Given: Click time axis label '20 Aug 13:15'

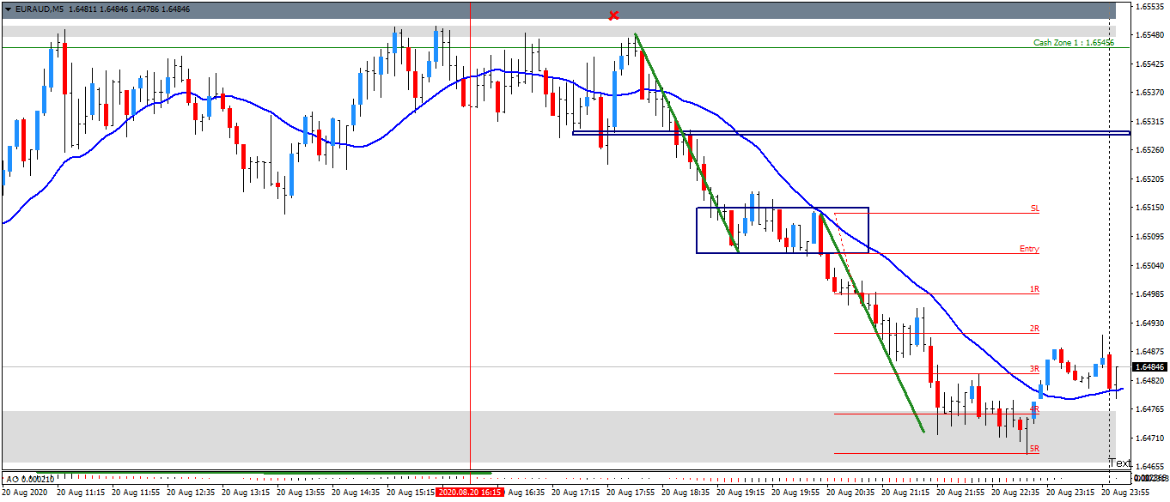Looking at the screenshot, I should [246, 493].
